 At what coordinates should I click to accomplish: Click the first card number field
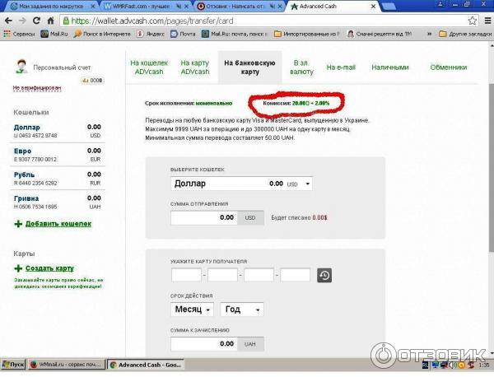tap(186, 275)
